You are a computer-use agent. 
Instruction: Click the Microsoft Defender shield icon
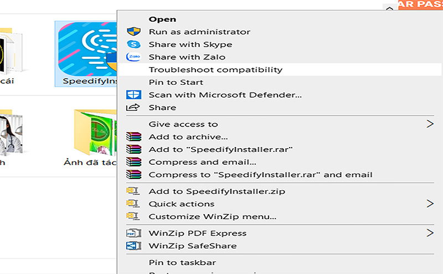click(x=133, y=94)
